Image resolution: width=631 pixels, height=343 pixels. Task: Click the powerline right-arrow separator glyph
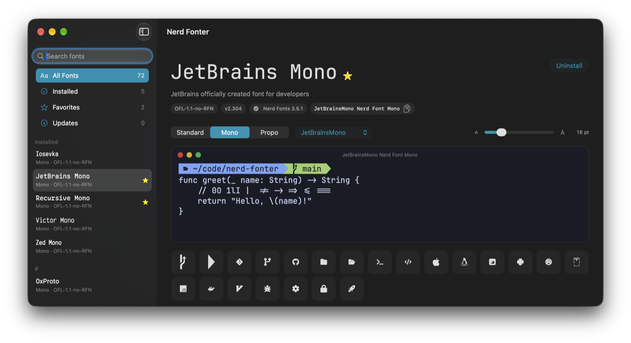tap(211, 262)
